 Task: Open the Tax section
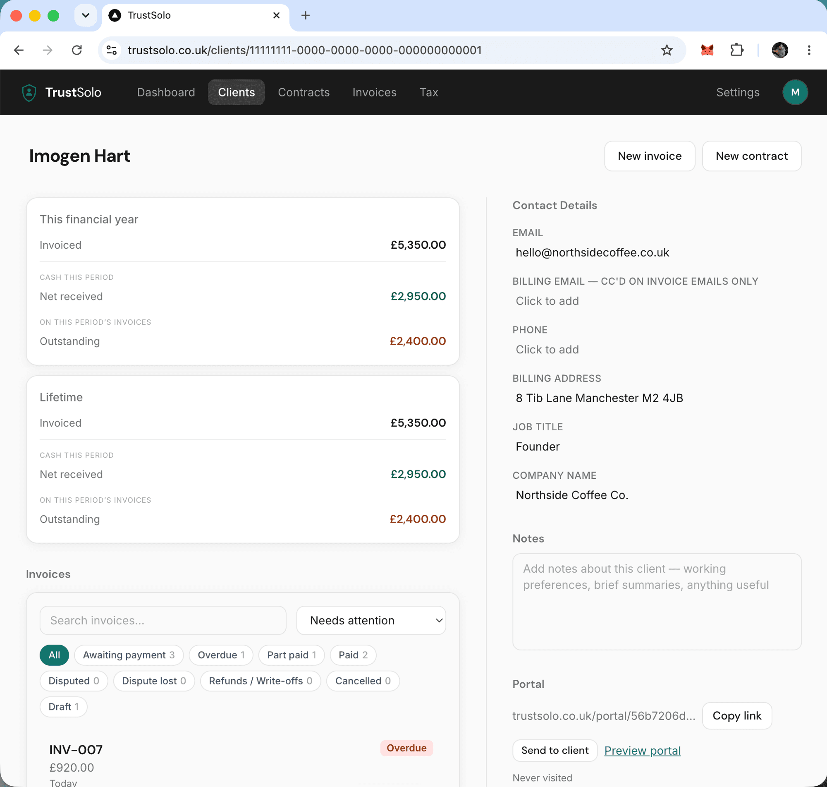point(429,92)
